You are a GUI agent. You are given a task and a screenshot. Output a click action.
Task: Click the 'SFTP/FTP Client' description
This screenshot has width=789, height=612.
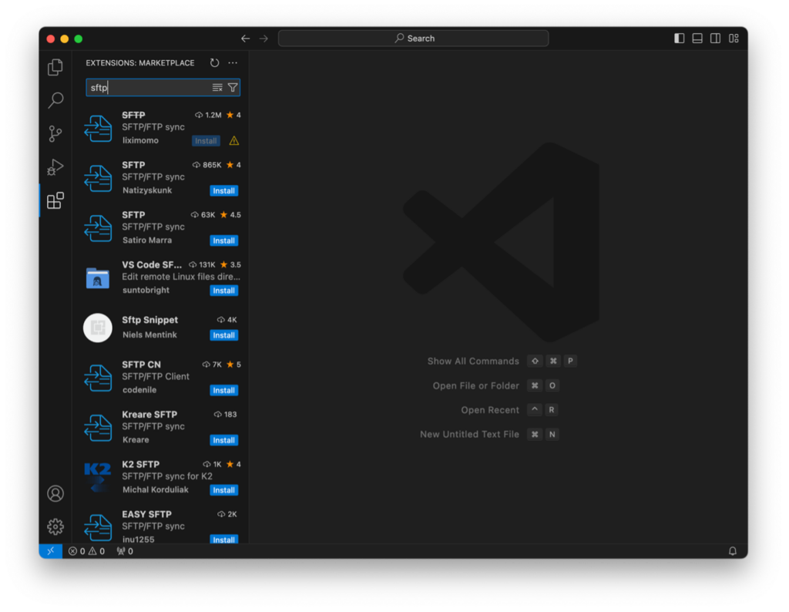156,376
